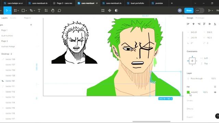Open the Pen tool options dropdown arrow
This screenshot has width=219, height=123.
coord(34,11)
